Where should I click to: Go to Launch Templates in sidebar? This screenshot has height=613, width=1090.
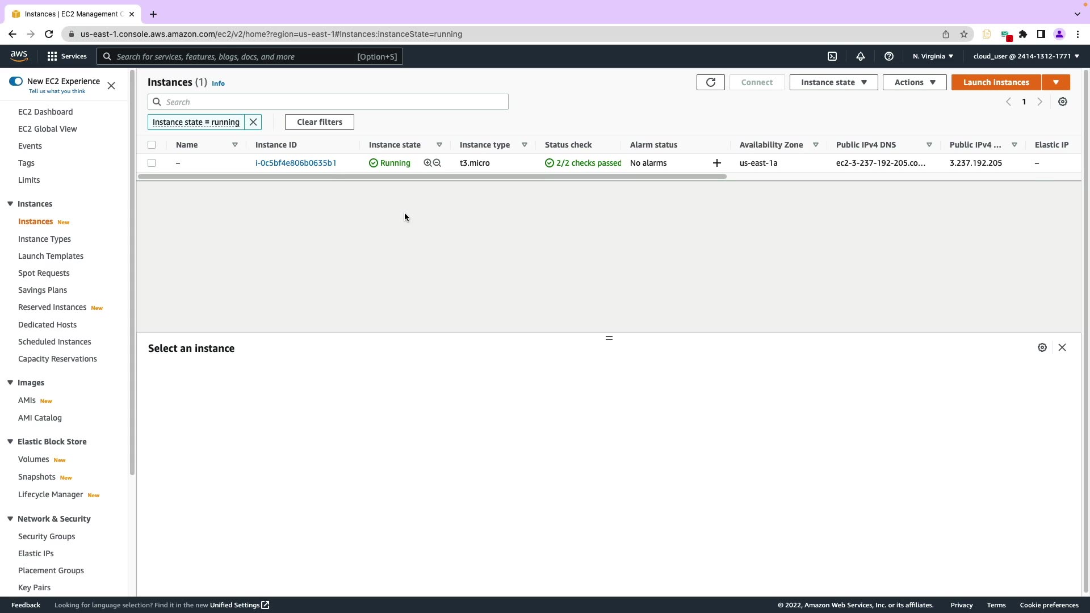(x=51, y=256)
